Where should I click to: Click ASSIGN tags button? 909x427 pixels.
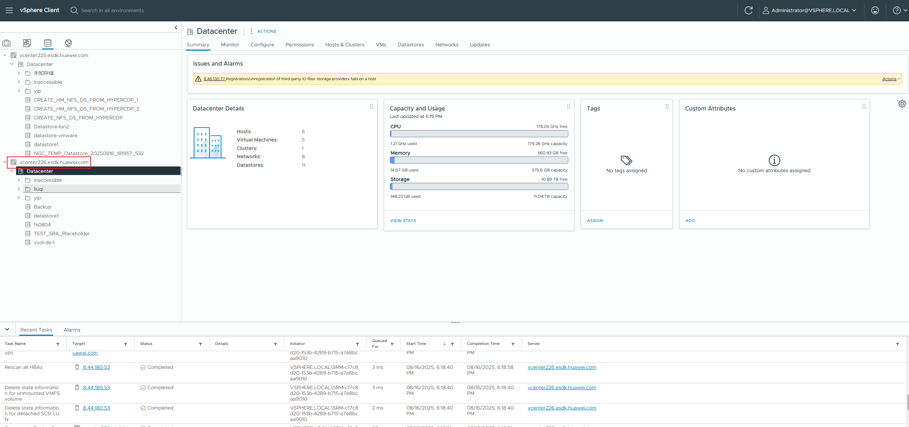point(595,221)
